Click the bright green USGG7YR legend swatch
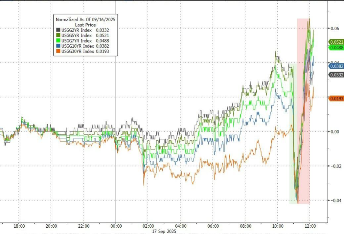The width and height of the screenshot is (344, 234). point(59,41)
